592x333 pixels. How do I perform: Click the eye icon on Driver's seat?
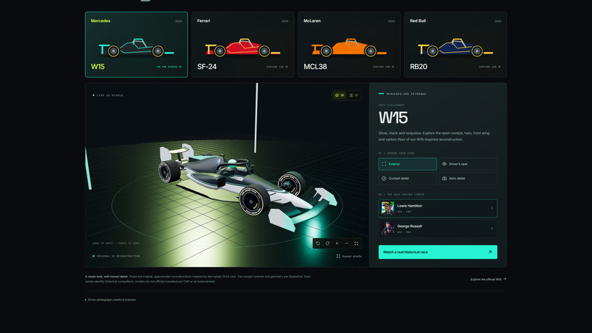444,164
